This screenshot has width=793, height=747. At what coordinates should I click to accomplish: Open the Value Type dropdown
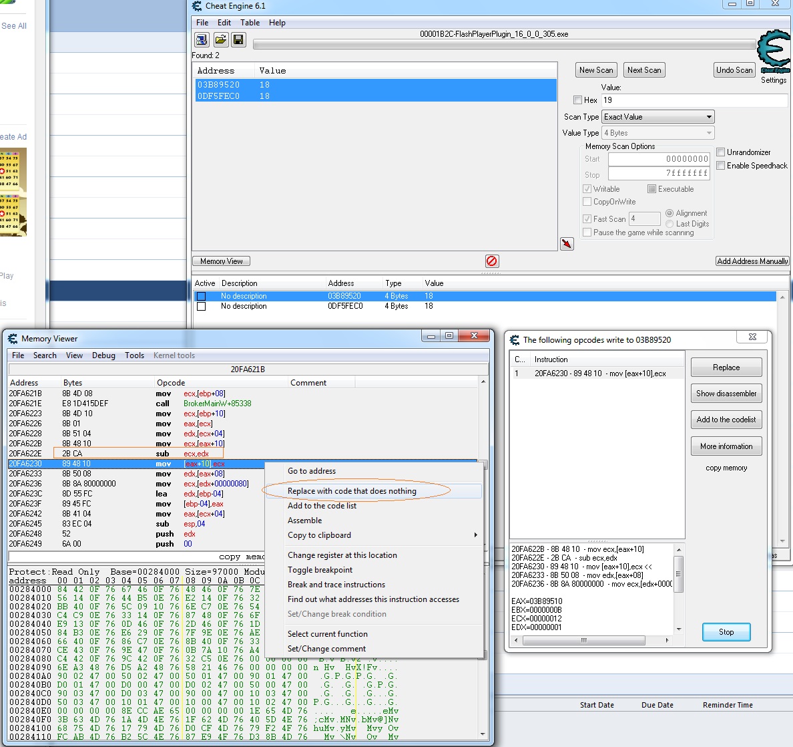tap(657, 133)
